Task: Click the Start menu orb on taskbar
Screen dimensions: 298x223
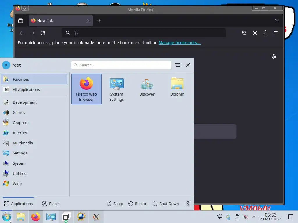Action: [7, 217]
